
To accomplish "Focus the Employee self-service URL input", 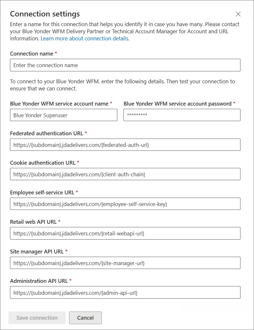I will pyautogui.click(x=125, y=204).
